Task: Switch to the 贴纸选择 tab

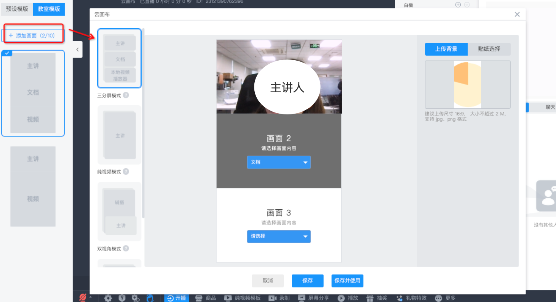Action: tap(489, 49)
